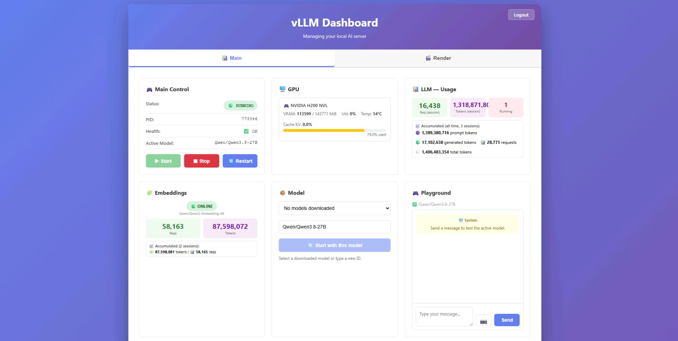The height and width of the screenshot is (341, 678).
Task: Click the 16,438 session requests card
Action: point(429,107)
